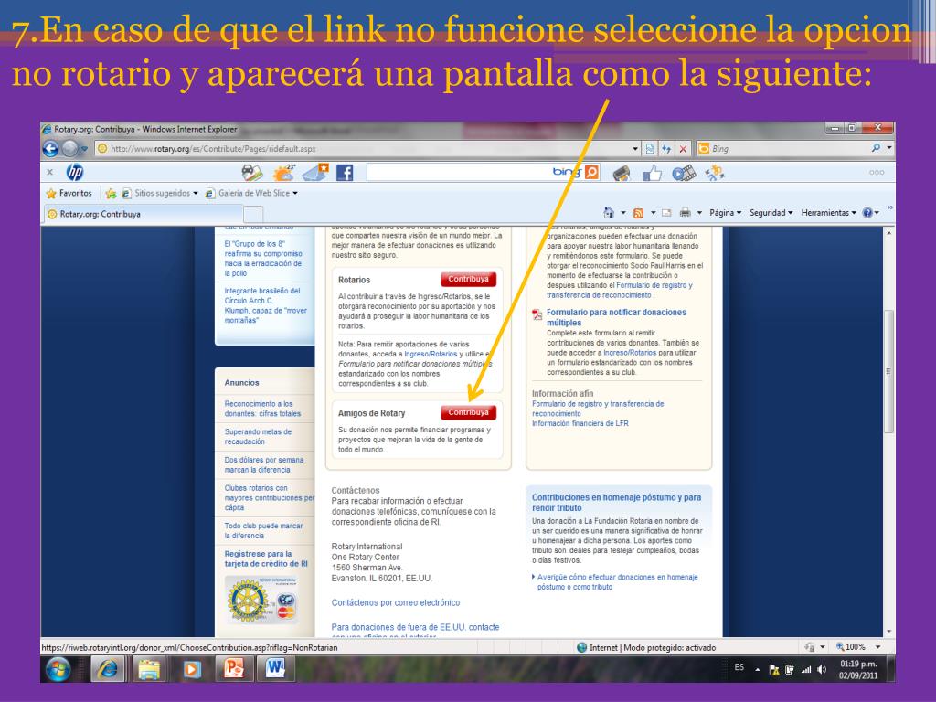
Task: Open Dos dólares por semana link
Action: tap(264, 464)
